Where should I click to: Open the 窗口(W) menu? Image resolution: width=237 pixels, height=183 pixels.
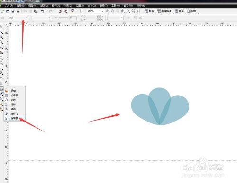(x=128, y=6)
